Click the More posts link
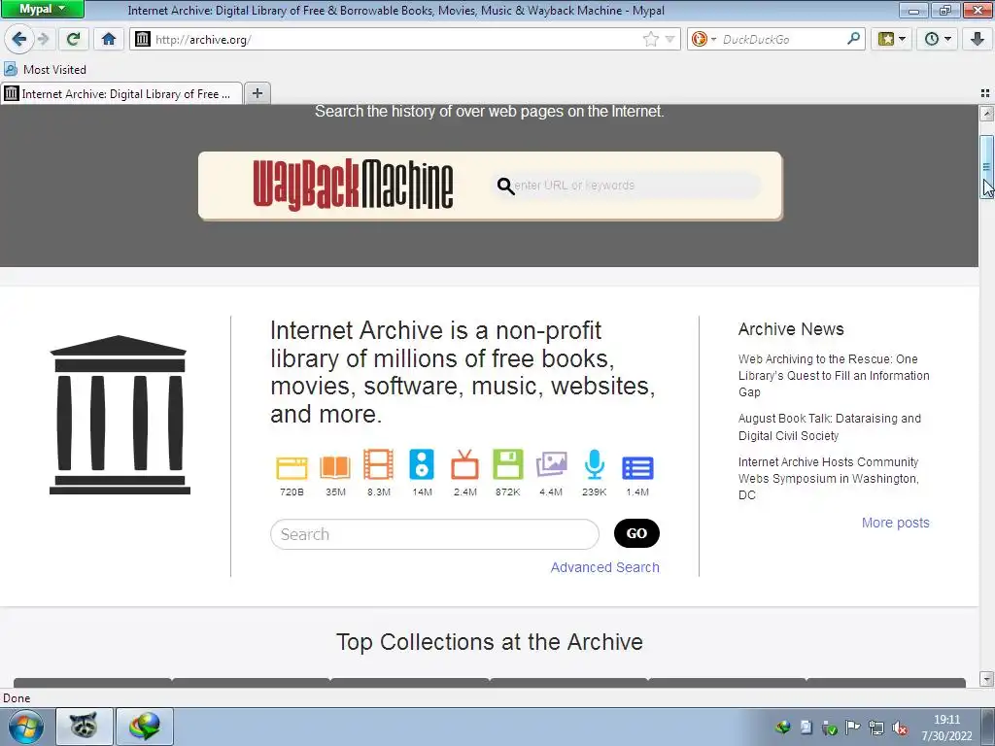This screenshot has height=746, width=995. pos(895,523)
